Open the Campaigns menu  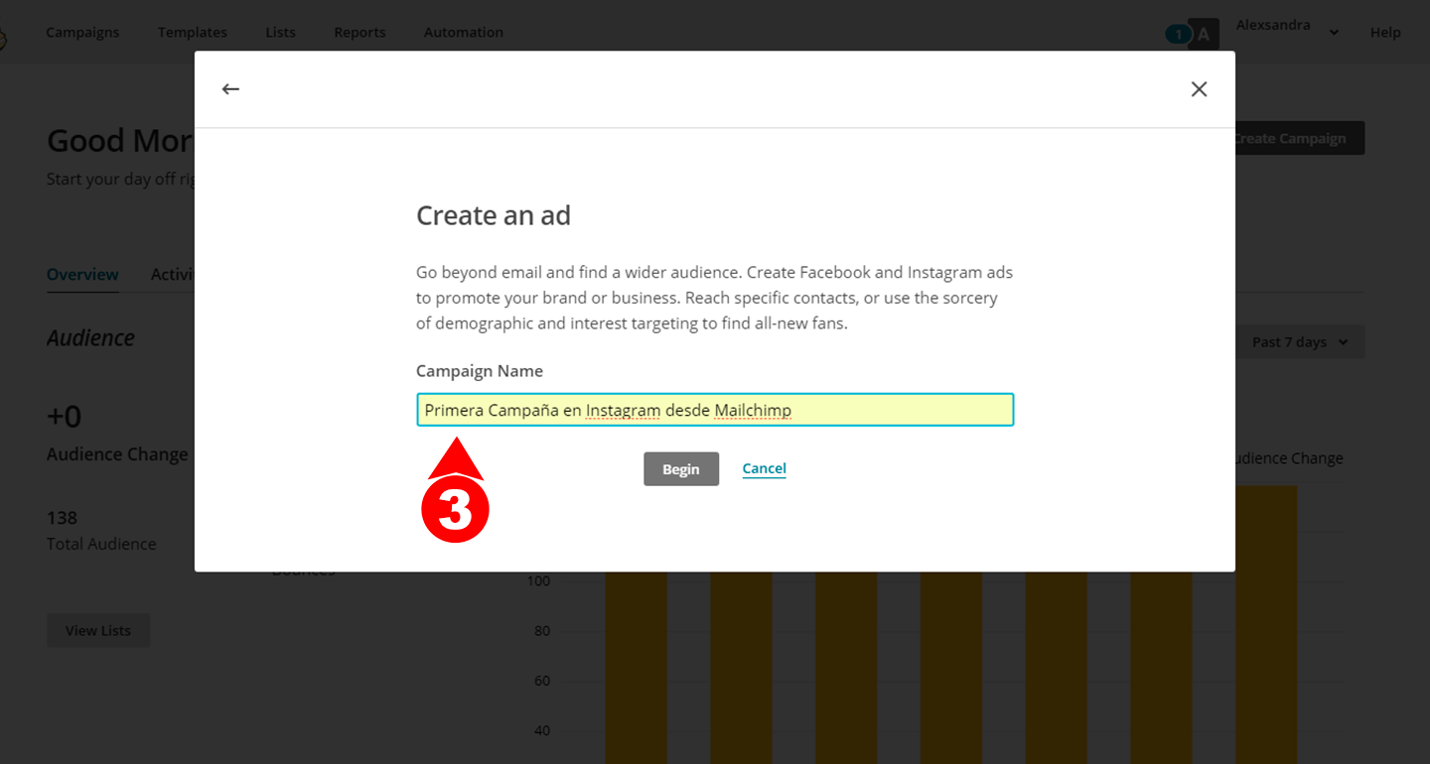click(x=82, y=33)
